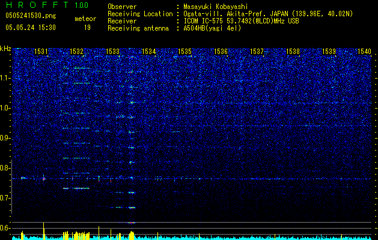
Task: Click the 1535 time marker
Action: pyautogui.click(x=184, y=51)
